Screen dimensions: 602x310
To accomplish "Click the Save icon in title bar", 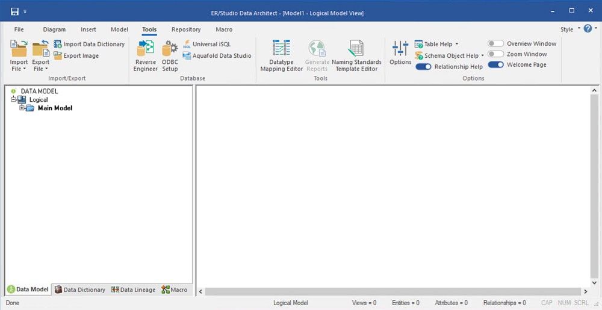I will 14,11.
